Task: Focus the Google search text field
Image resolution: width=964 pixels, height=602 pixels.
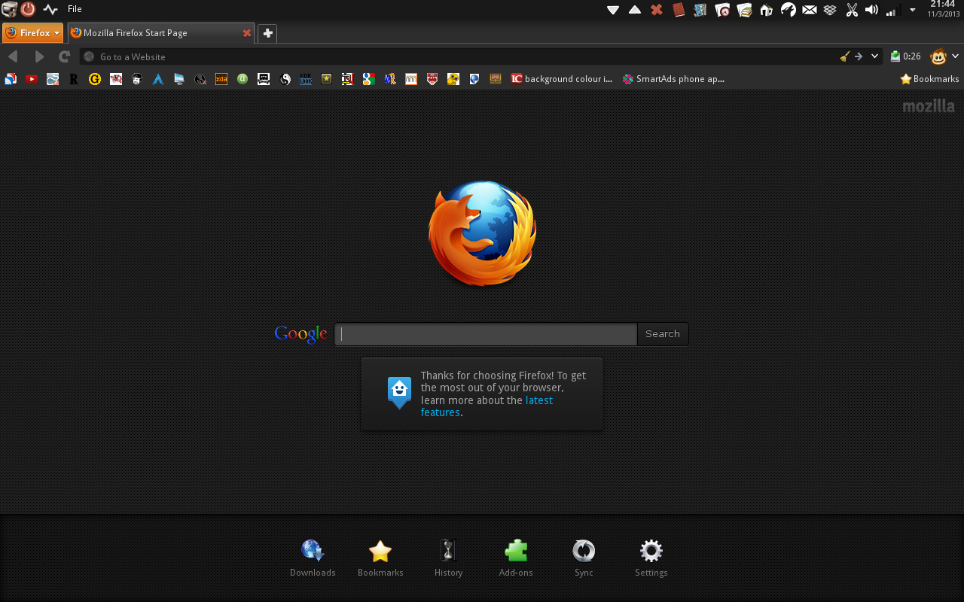Action: [486, 334]
